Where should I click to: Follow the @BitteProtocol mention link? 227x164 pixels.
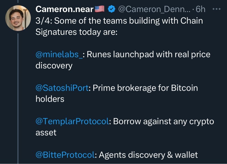(x=65, y=155)
